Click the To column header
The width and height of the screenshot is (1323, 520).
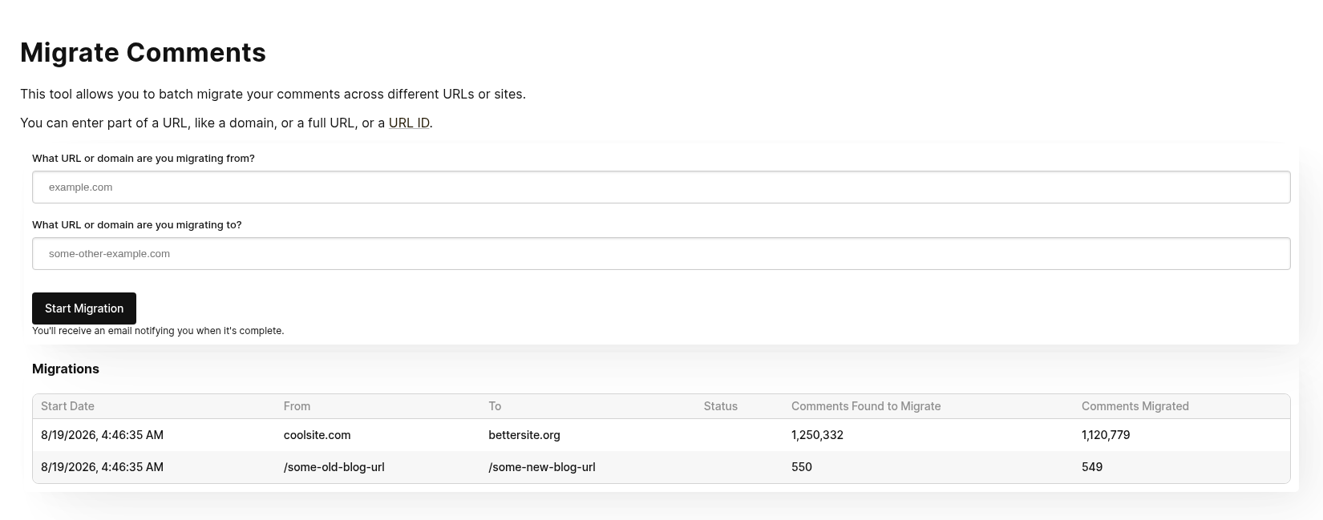[x=495, y=406]
